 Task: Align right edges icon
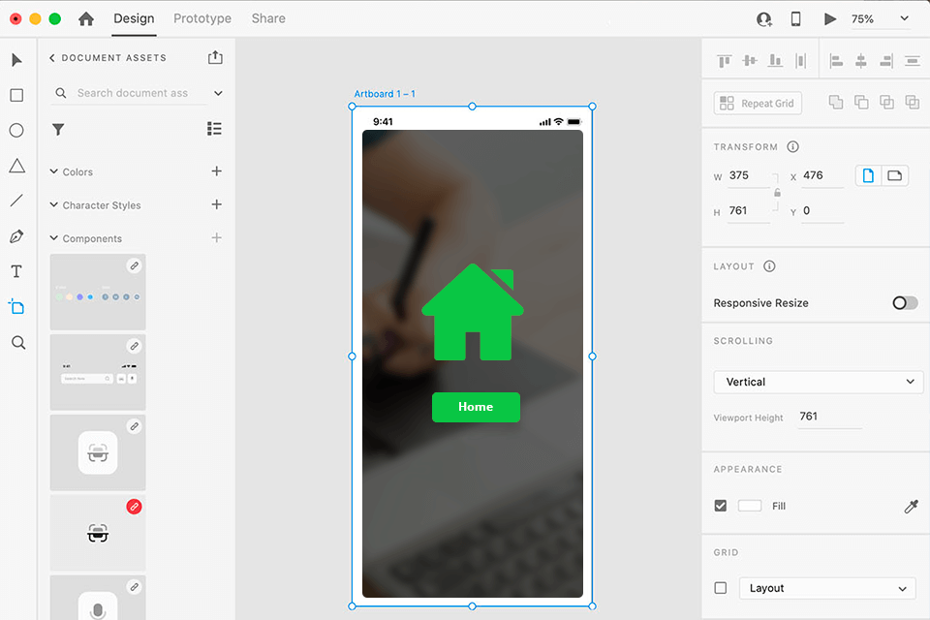(x=886, y=60)
